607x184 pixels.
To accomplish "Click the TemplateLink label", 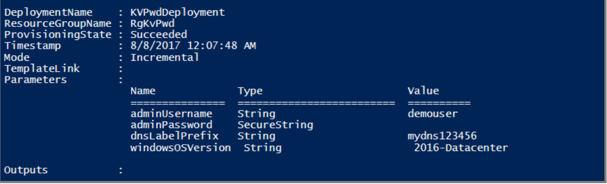I will [x=41, y=68].
